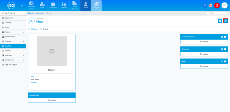Click the red flame icon in header
Viewport: 230px width, 112px height.
217,5
